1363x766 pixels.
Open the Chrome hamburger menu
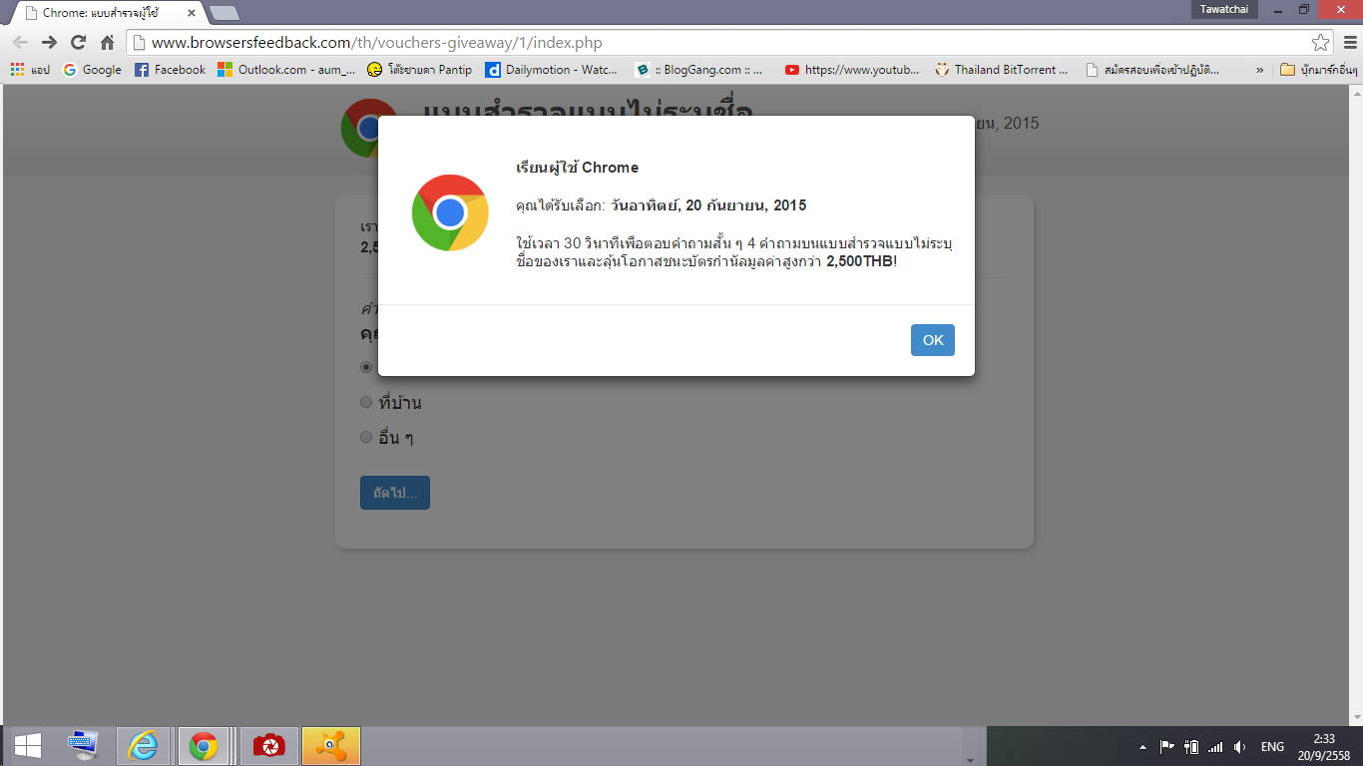coord(1350,43)
